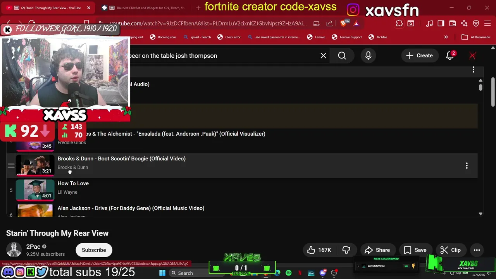496x279 pixels.
Task: Click the YouTube Create button
Action: pyautogui.click(x=419, y=55)
